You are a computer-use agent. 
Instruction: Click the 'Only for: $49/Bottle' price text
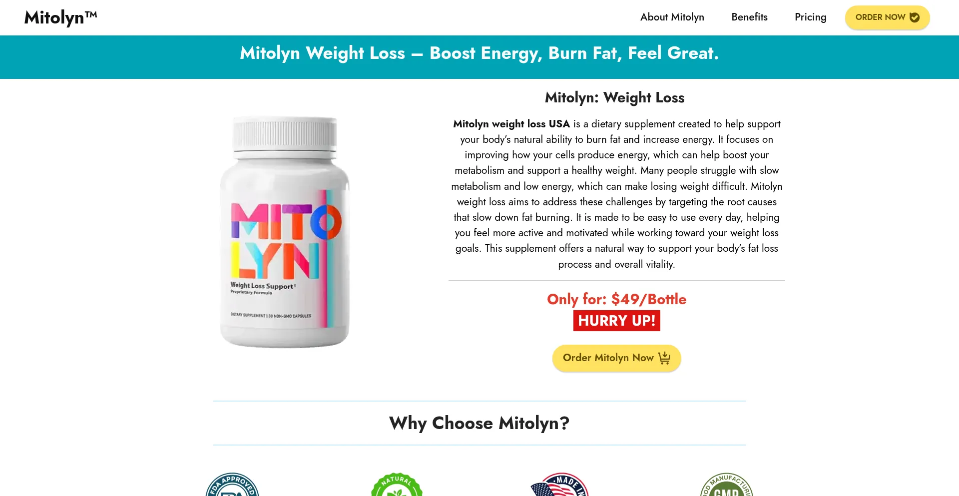tap(617, 299)
